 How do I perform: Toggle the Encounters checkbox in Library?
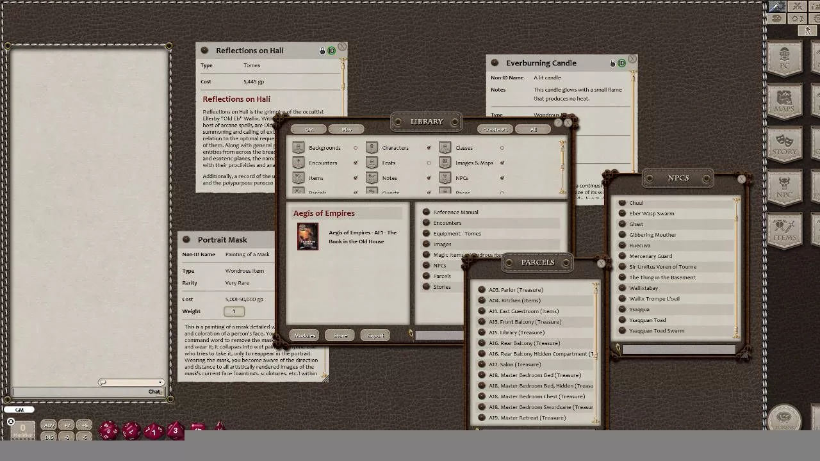[356, 163]
